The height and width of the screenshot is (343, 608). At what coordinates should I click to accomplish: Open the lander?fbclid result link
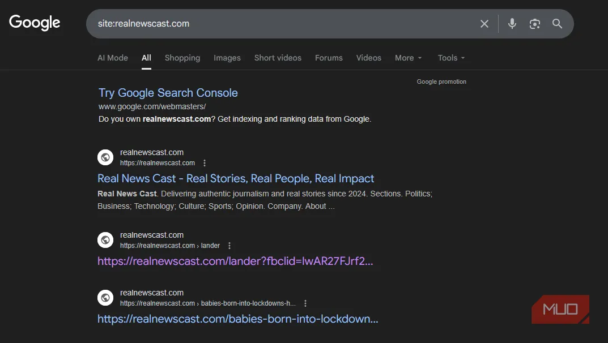tap(235, 261)
